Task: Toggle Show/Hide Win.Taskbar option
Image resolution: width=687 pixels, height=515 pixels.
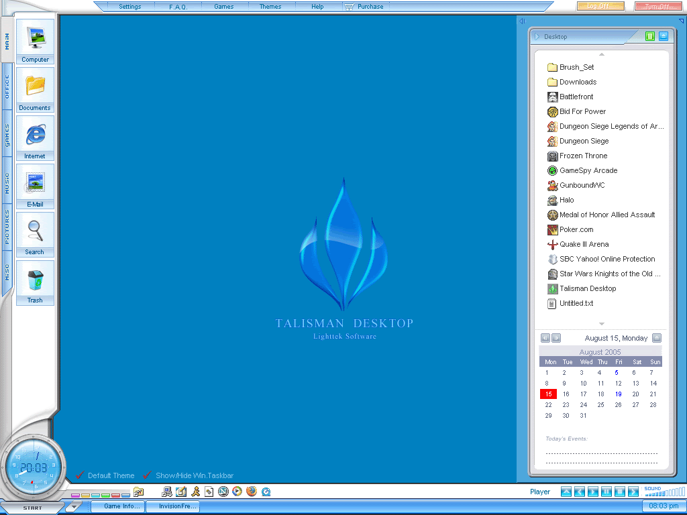Action: click(147, 475)
